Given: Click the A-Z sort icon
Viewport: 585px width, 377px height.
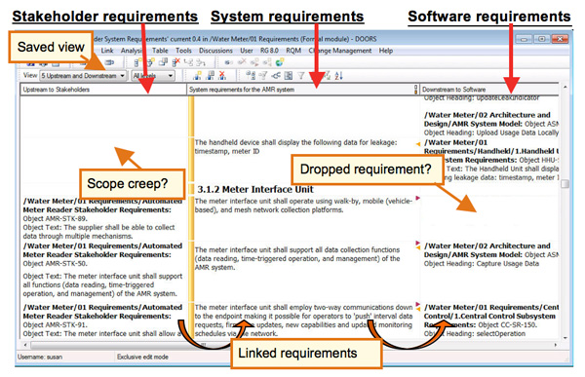Looking at the screenshot, I should coord(338,76).
